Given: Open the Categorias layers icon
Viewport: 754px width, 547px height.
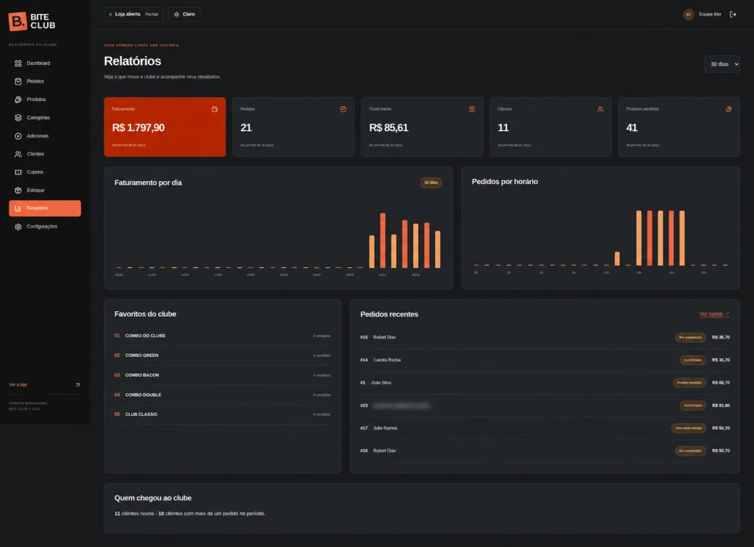Looking at the screenshot, I should coord(18,118).
